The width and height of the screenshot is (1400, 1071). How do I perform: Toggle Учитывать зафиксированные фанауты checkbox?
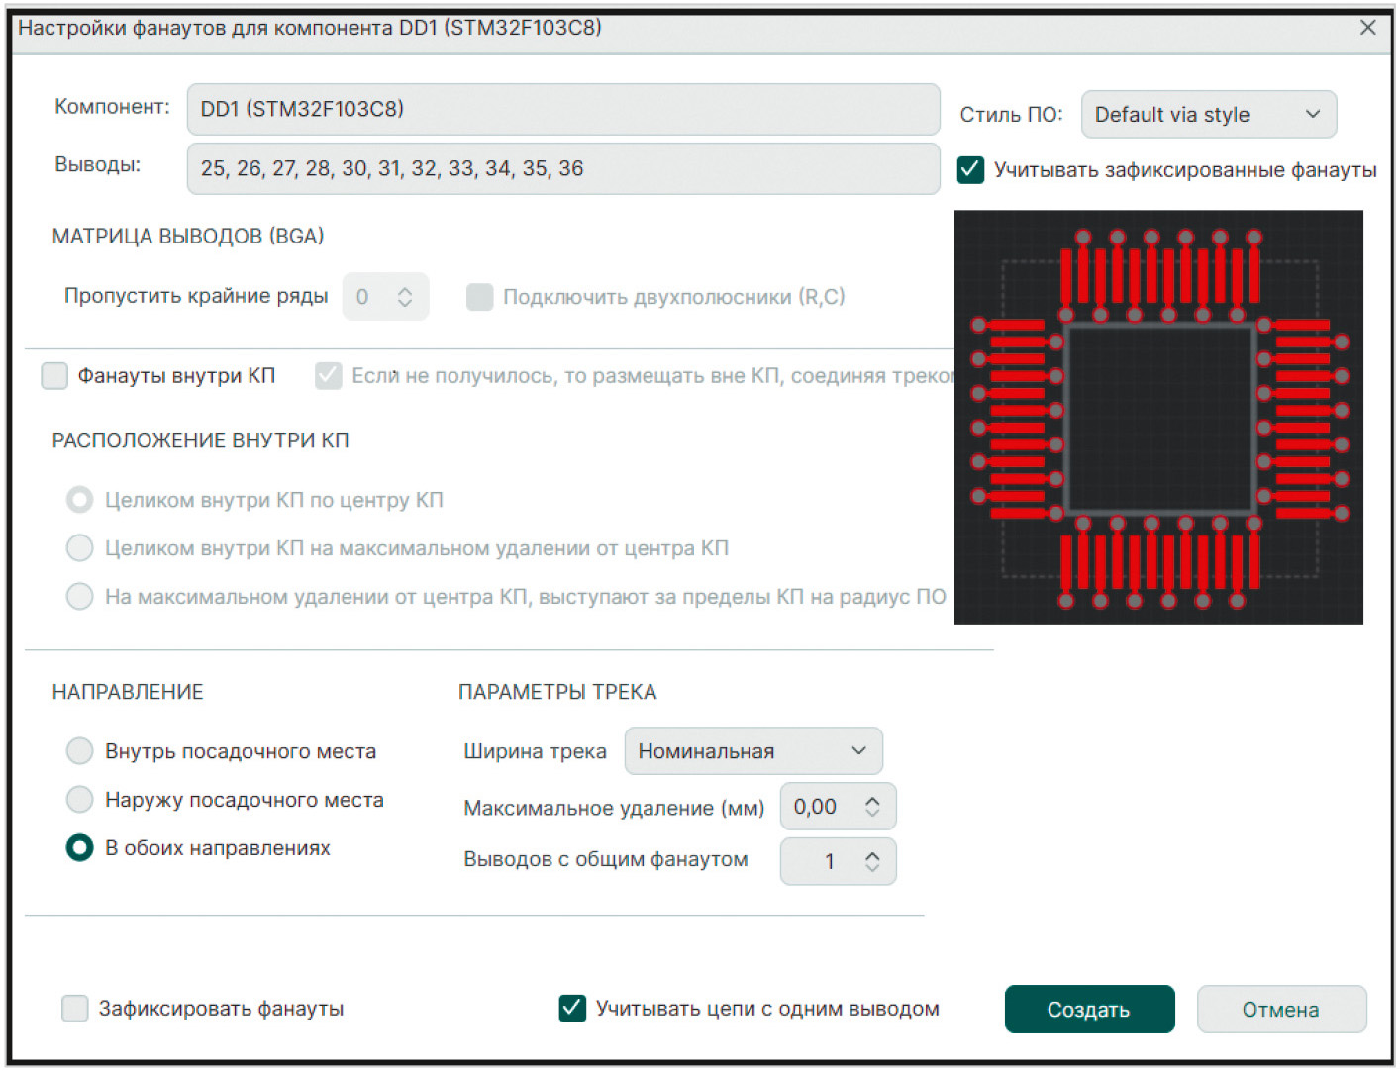(970, 170)
